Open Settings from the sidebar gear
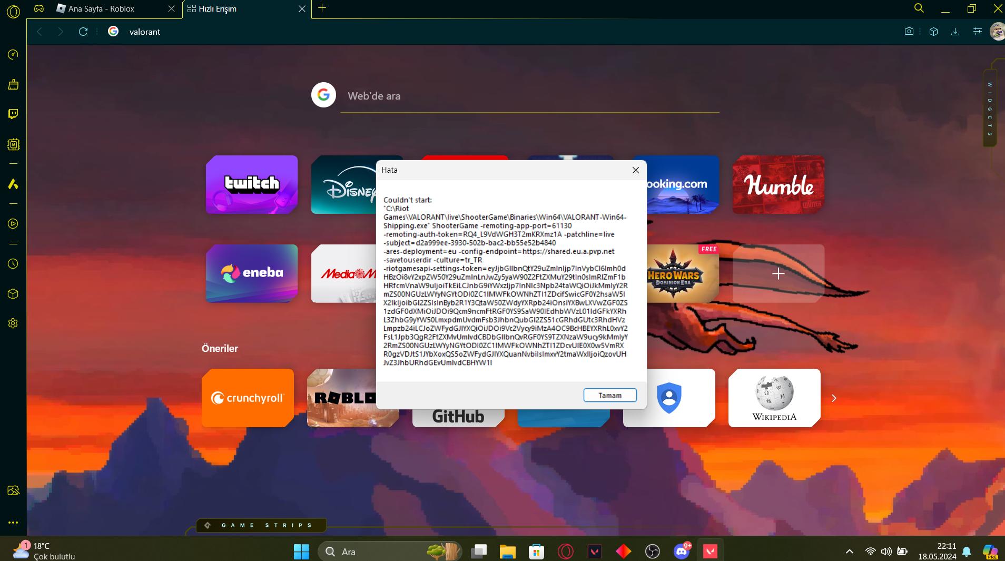 (12, 323)
